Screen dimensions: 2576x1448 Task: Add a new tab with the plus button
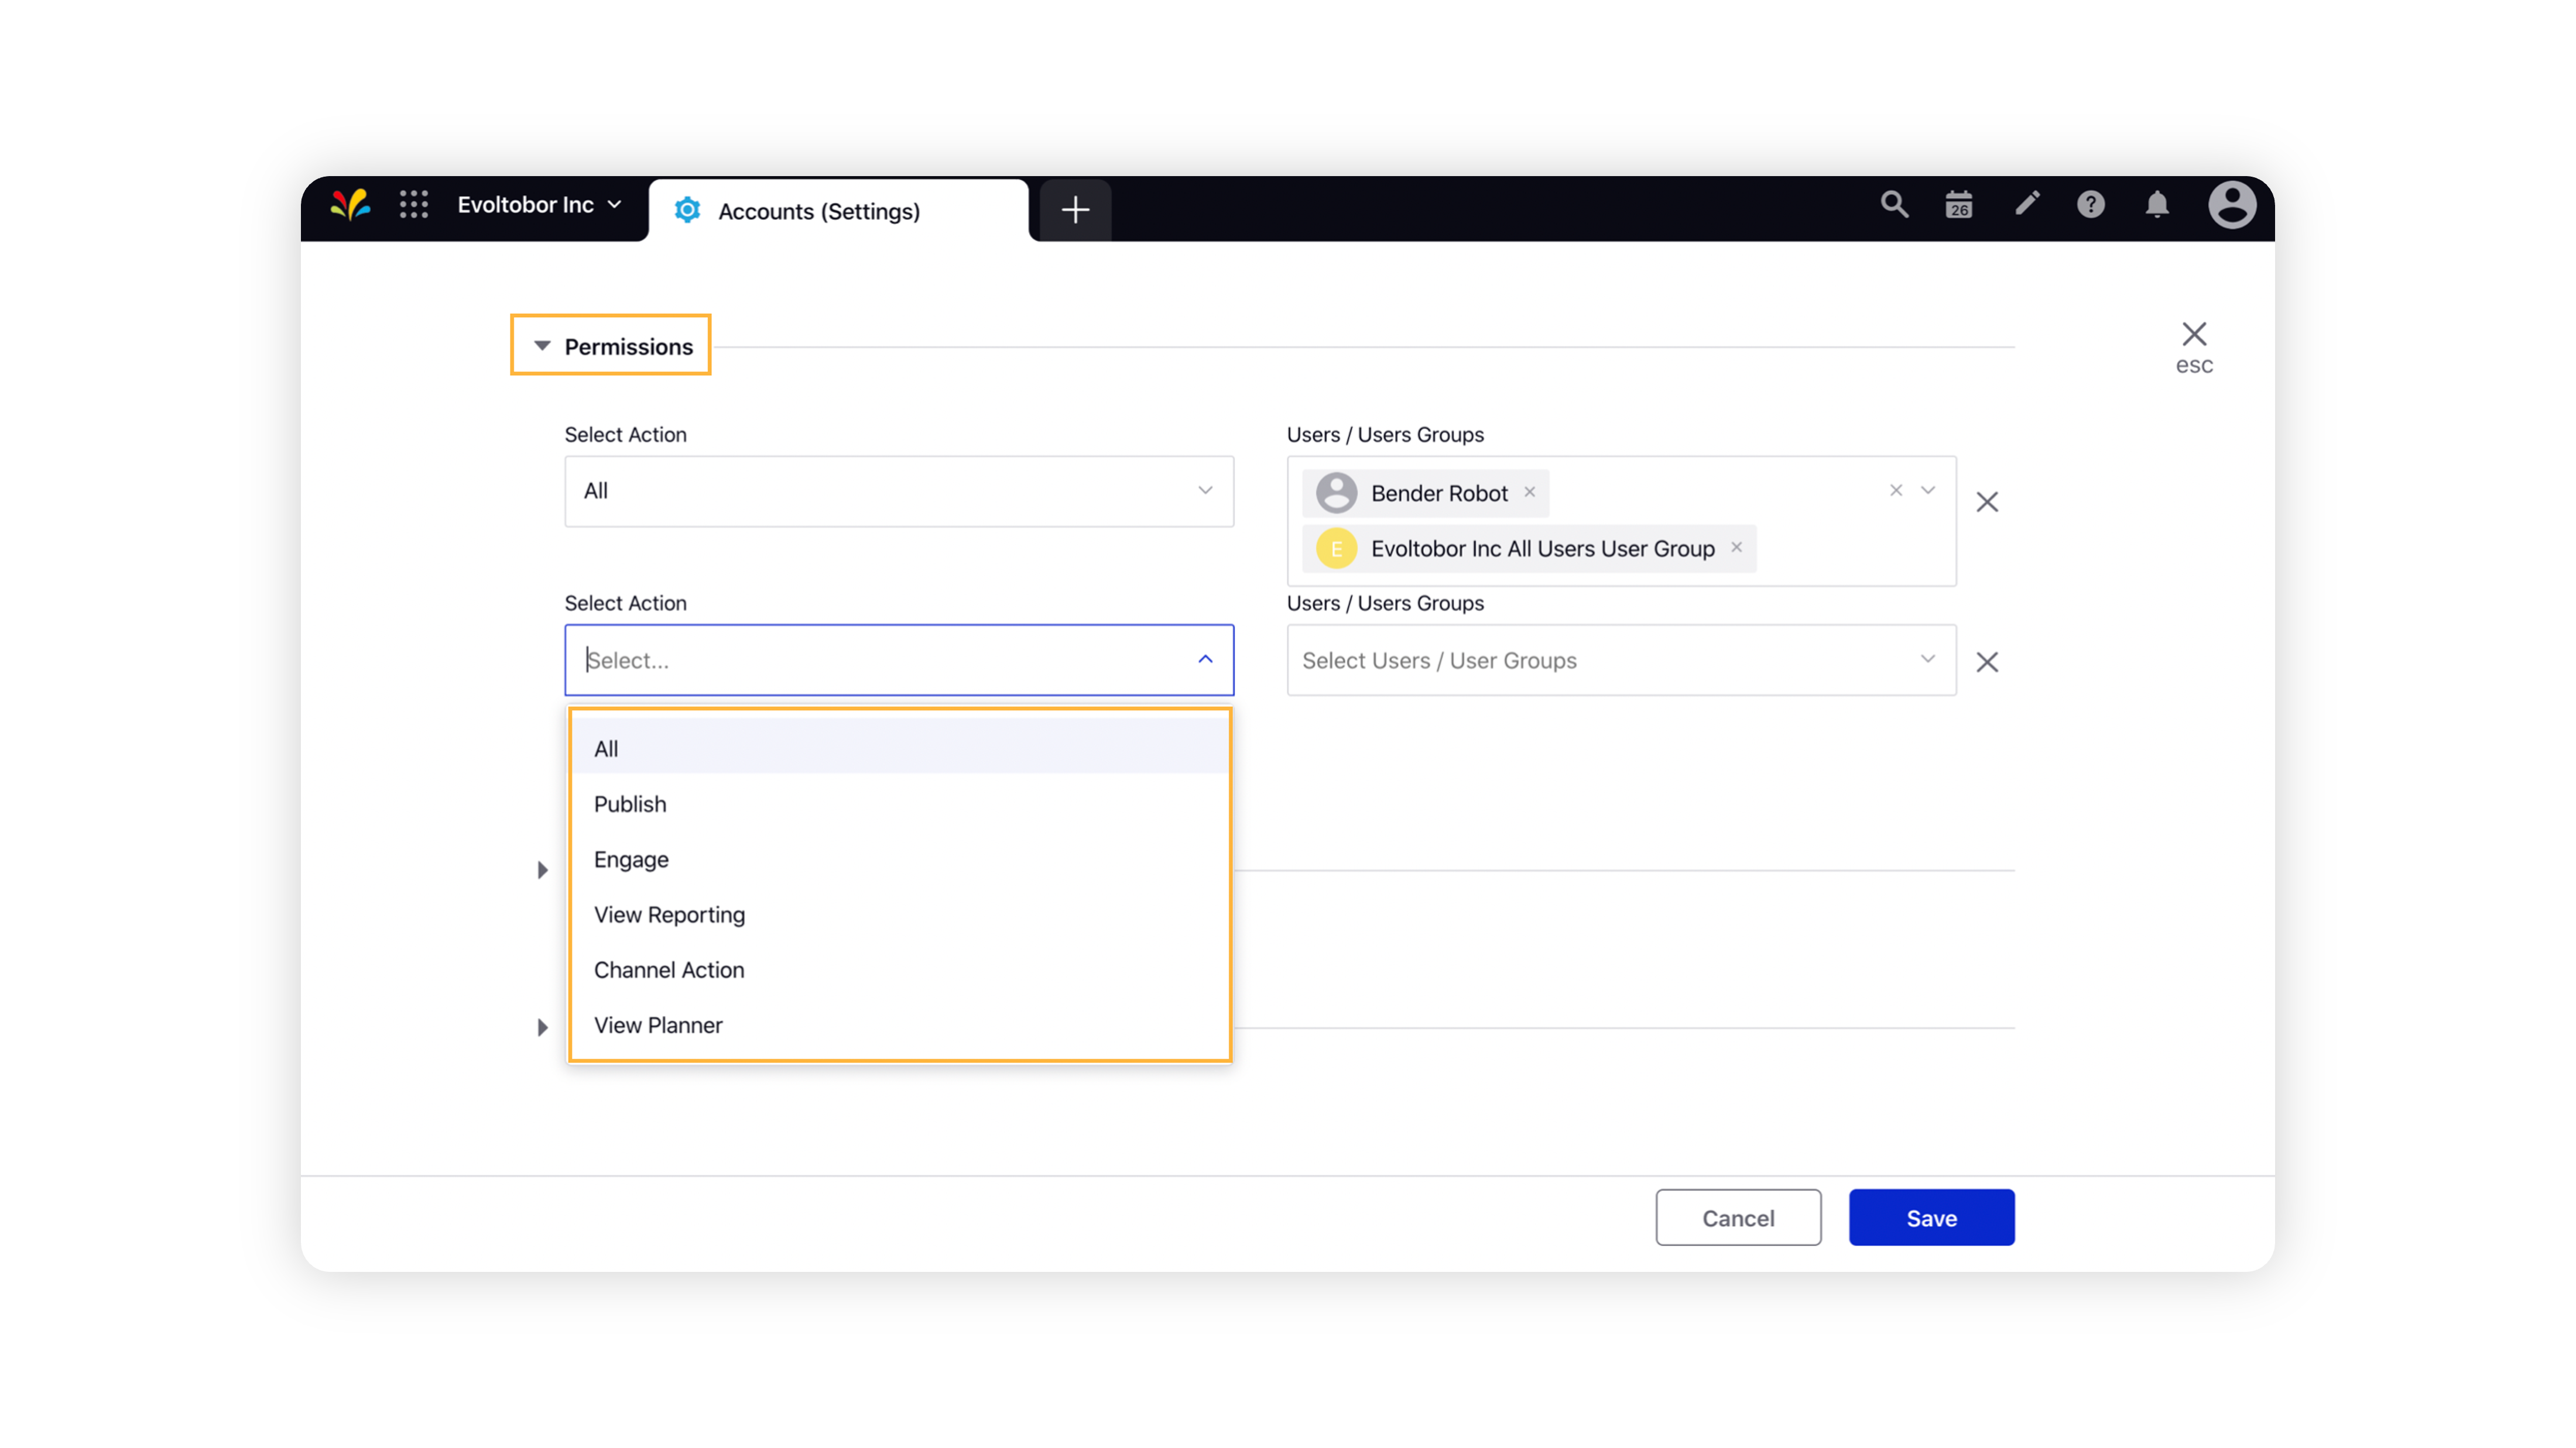(x=1075, y=210)
